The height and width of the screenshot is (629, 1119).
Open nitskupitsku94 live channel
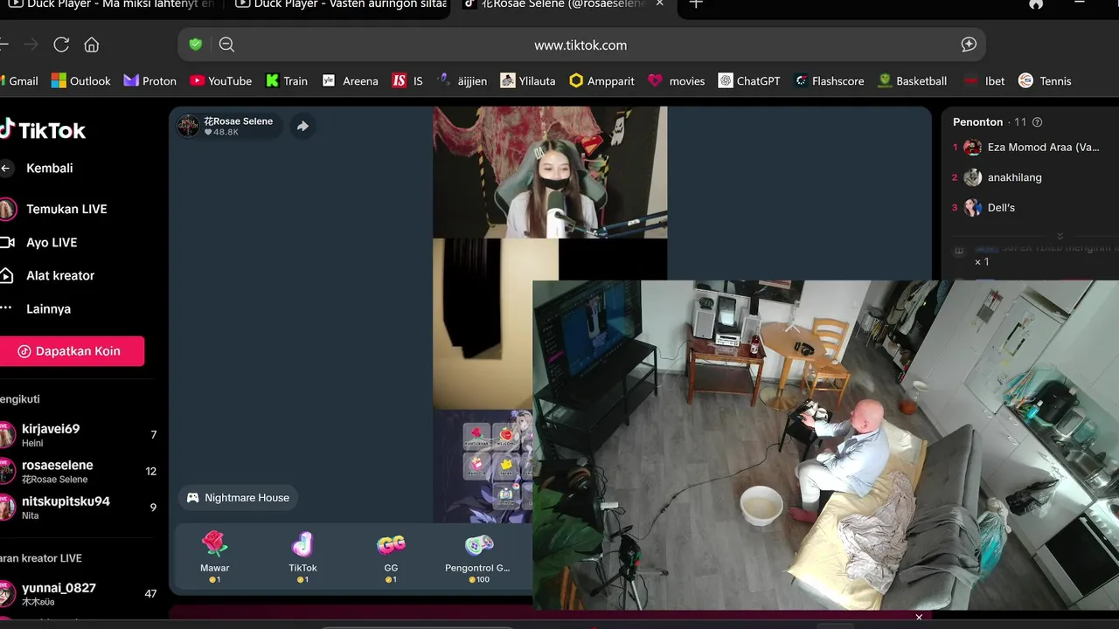click(79, 508)
